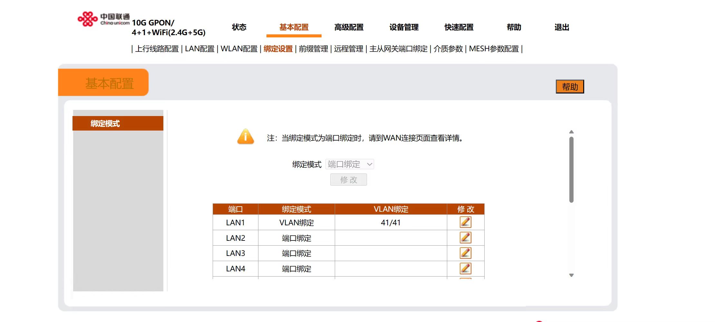Screen dimensions: 715x322
Task: Click the China Unicom logo
Action: tap(103, 19)
